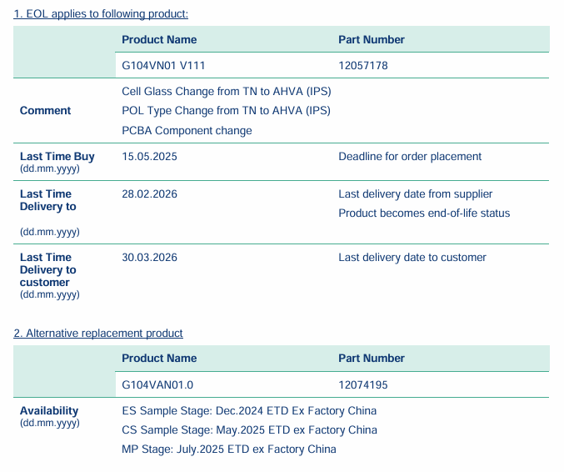Select the "POL Type Change" comment line

(x=226, y=111)
